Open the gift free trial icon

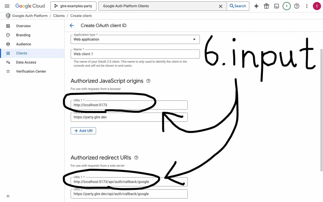[x=266, y=6]
